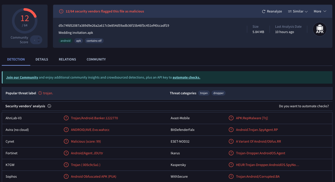Click the warning icon next to Popular threat label
The width and height of the screenshot is (335, 182).
[40, 93]
